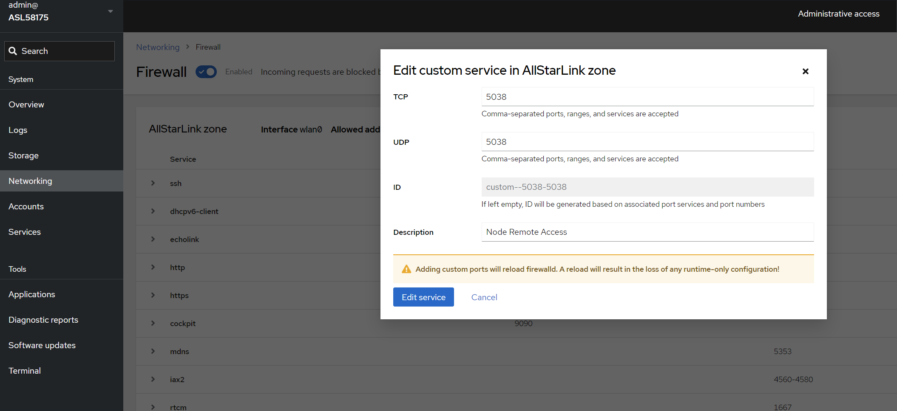Click the ssh service name
This screenshot has width=897, height=411.
[x=176, y=183]
